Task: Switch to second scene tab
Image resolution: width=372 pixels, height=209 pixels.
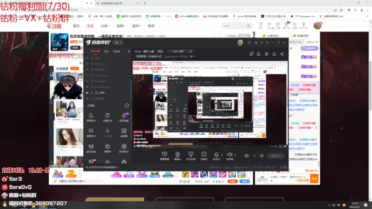Action: [x=106, y=51]
